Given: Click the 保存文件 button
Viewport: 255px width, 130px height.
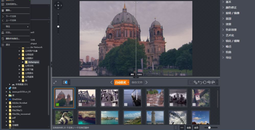Looking at the screenshot, I should coord(137,82).
